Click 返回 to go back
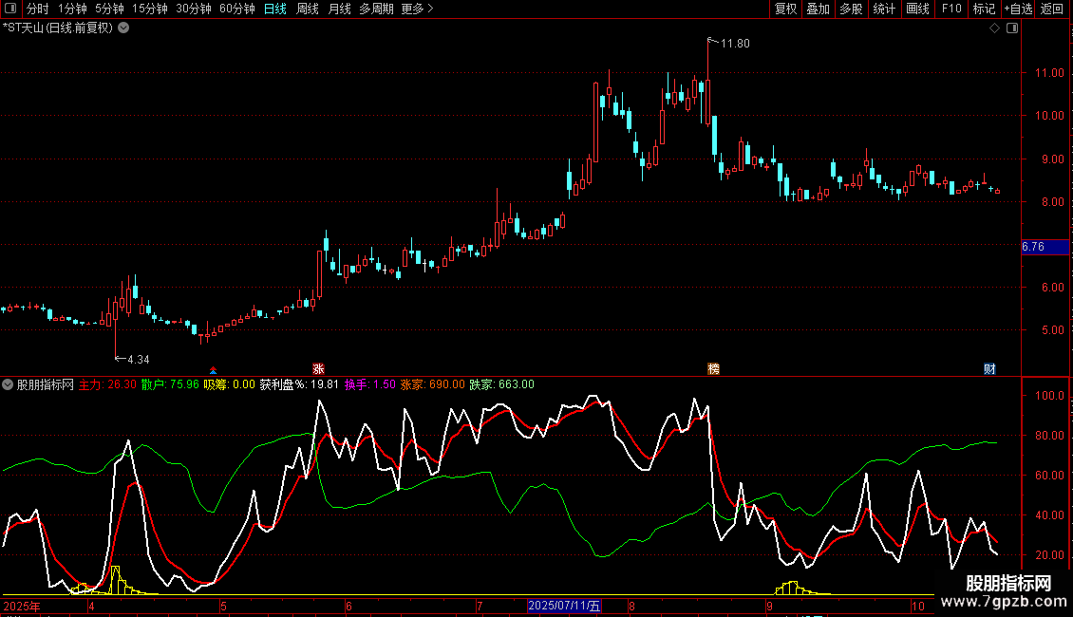1073x617 pixels. (1052, 9)
